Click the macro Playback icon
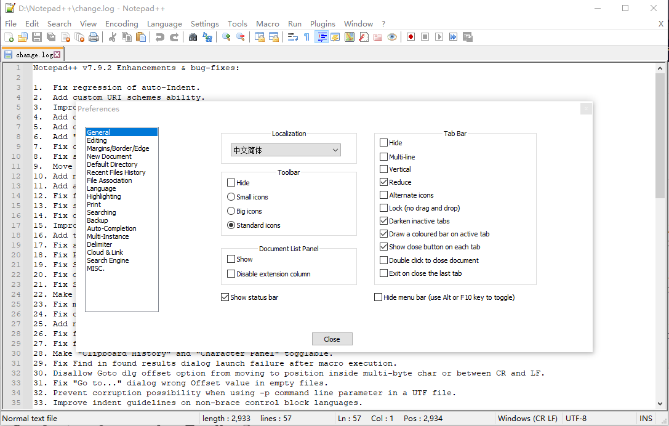This screenshot has width=669, height=426. point(439,37)
